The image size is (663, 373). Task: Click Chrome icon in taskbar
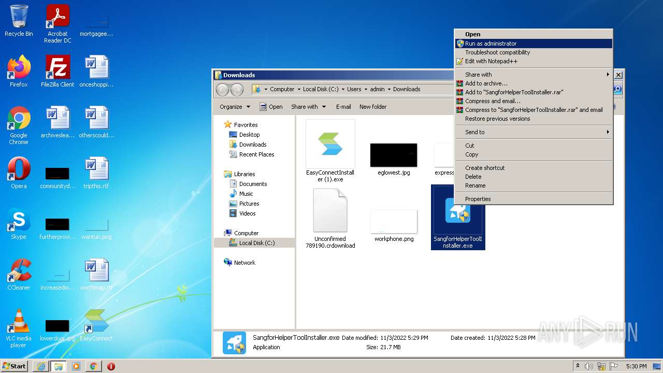[93, 366]
